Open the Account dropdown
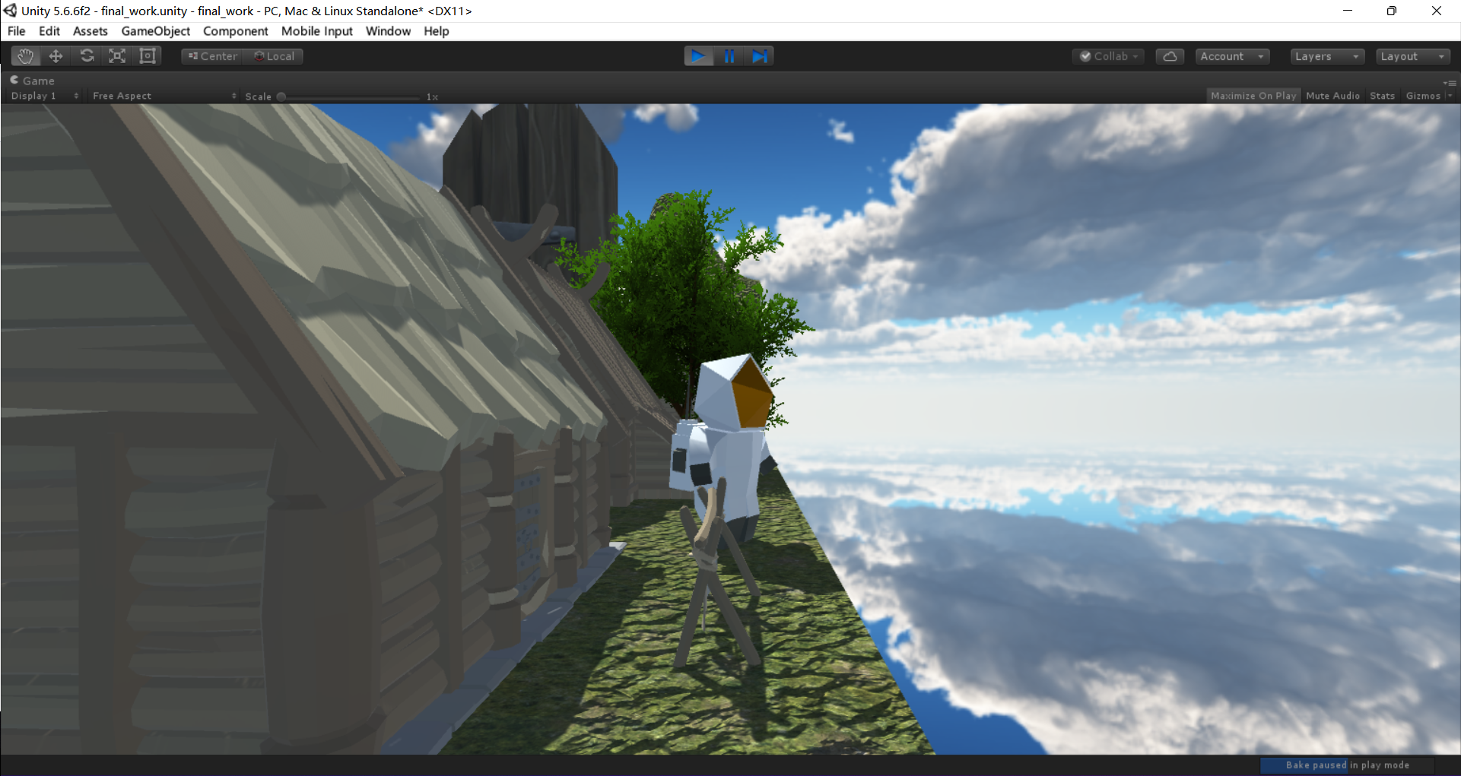Image resolution: width=1461 pixels, height=776 pixels. pyautogui.click(x=1232, y=56)
